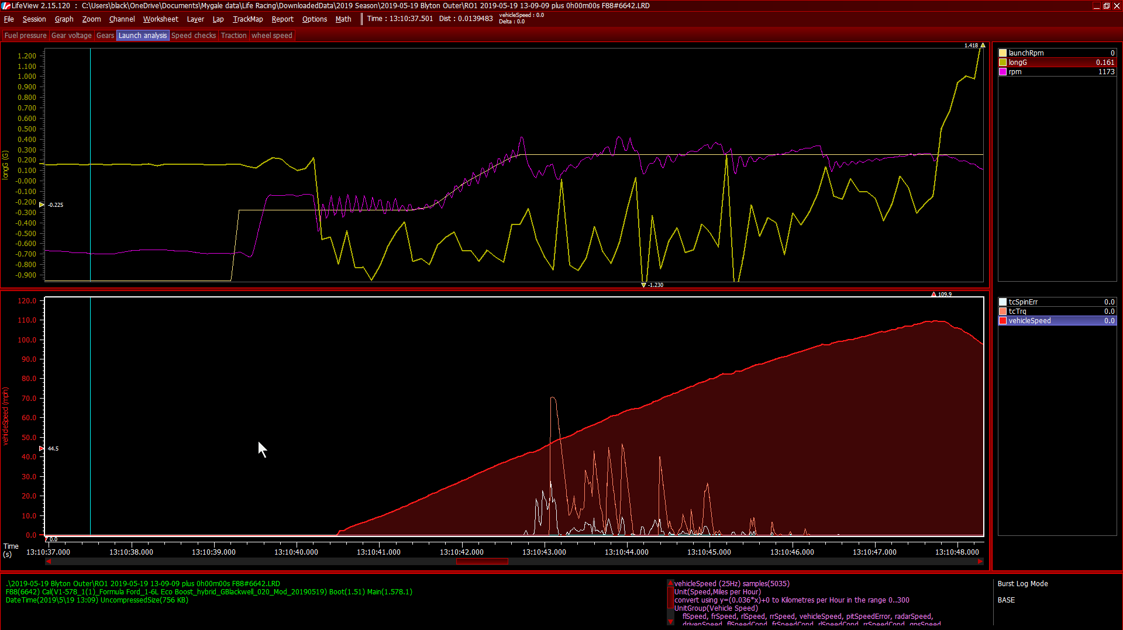This screenshot has width=1123, height=630.
Task: Click the up arrow of the info panel scrollbar
Action: tap(670, 583)
